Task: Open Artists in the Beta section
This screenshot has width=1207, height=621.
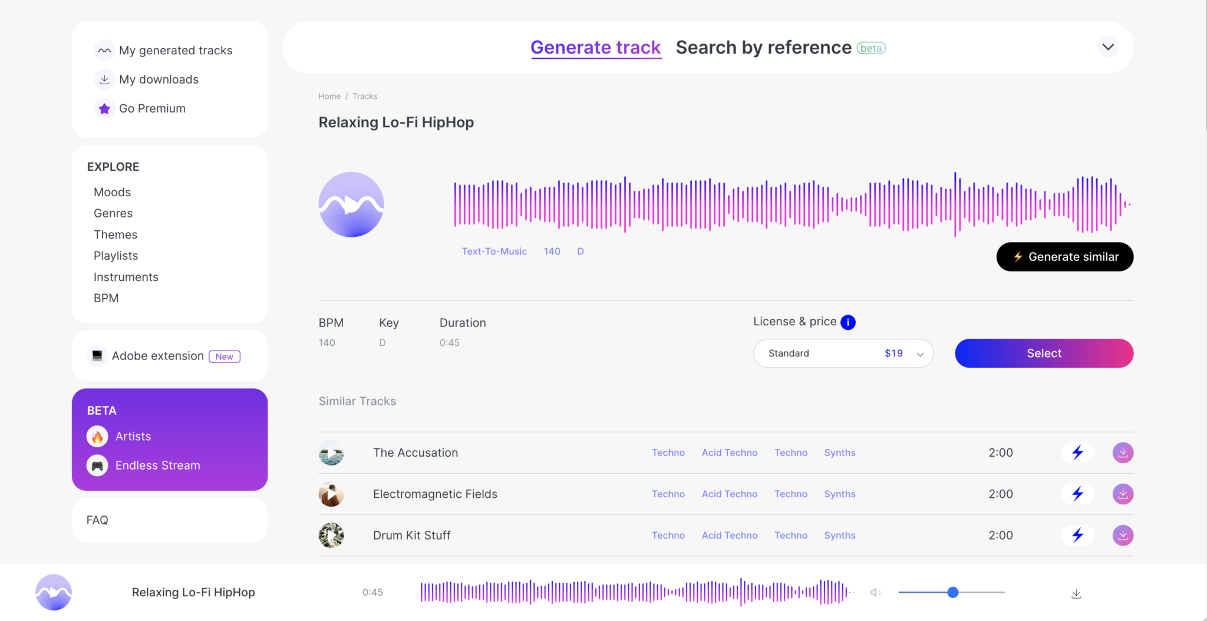Action: (133, 437)
